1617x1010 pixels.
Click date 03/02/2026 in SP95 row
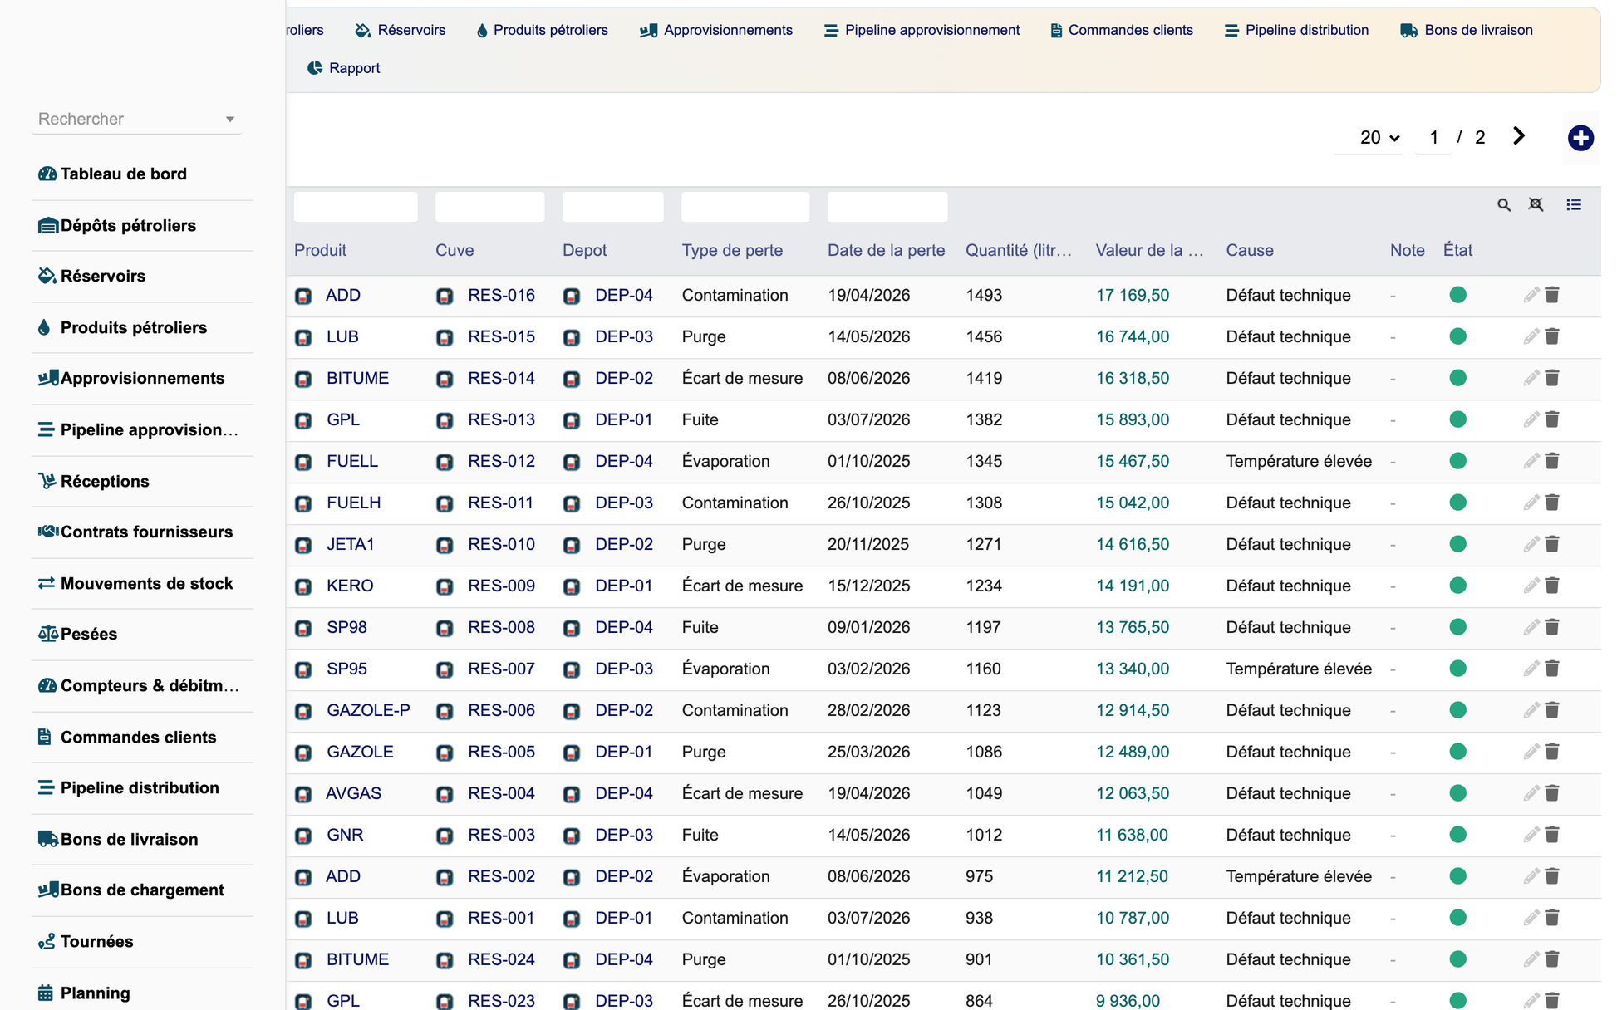pyautogui.click(x=869, y=669)
